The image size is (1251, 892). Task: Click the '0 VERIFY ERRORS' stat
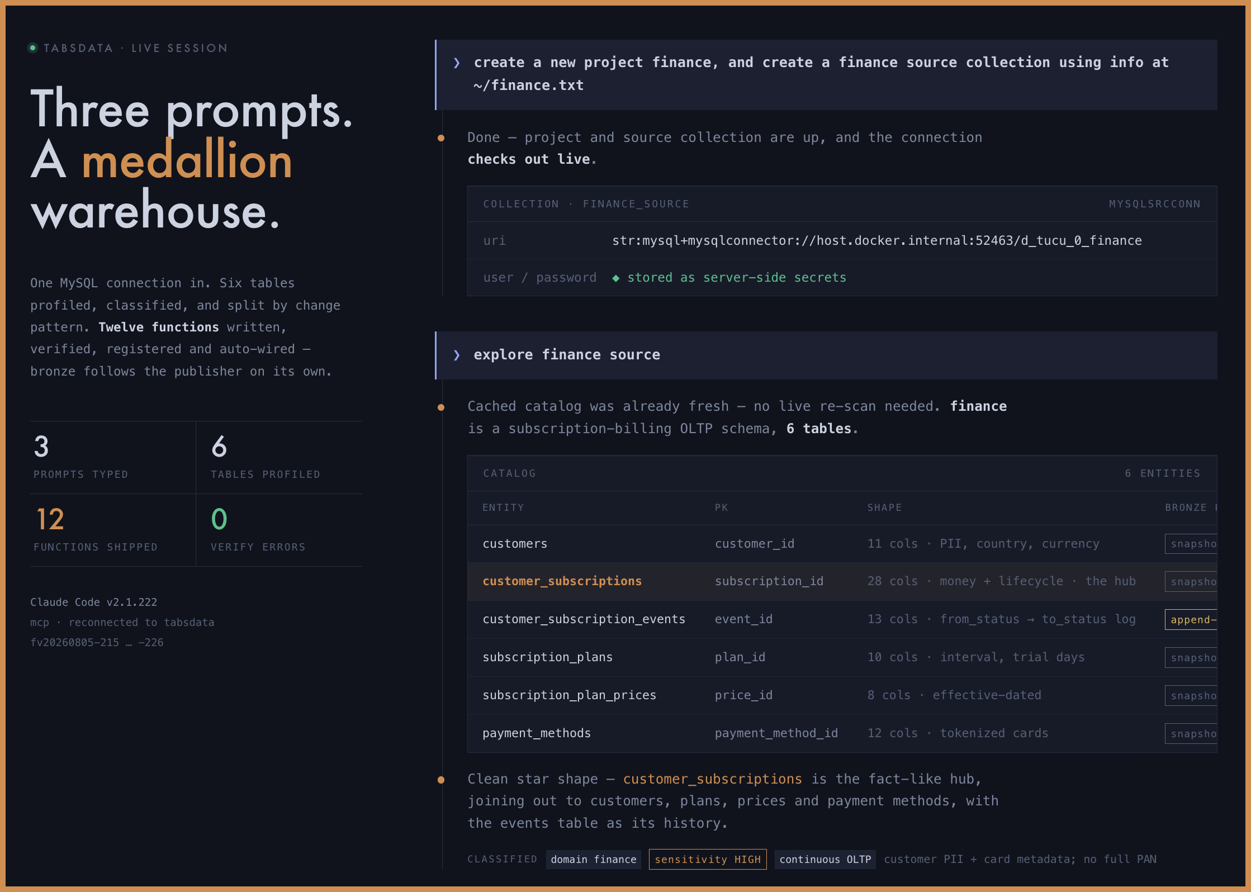click(279, 530)
